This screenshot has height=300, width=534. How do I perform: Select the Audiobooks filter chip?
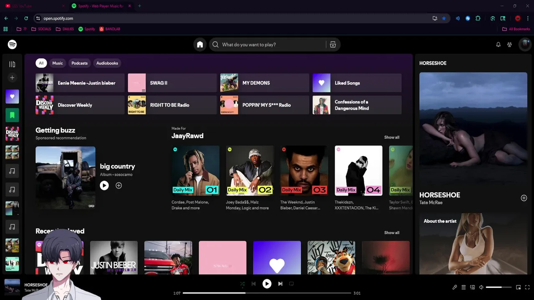click(x=107, y=63)
